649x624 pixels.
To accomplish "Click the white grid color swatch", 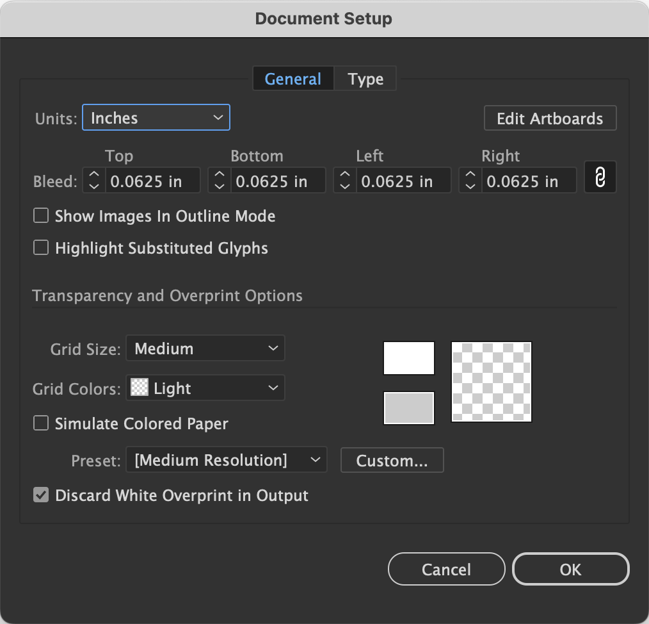I will point(409,358).
